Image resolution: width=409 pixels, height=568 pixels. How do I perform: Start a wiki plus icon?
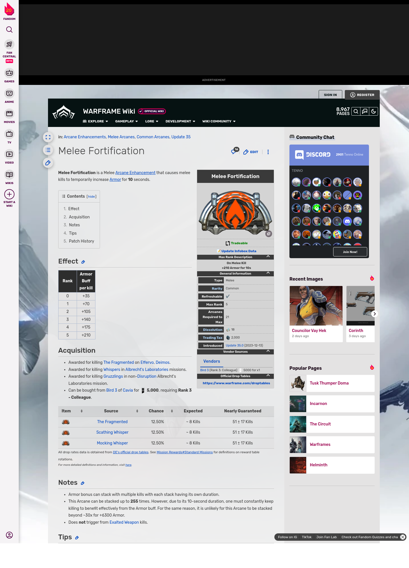click(x=9, y=195)
